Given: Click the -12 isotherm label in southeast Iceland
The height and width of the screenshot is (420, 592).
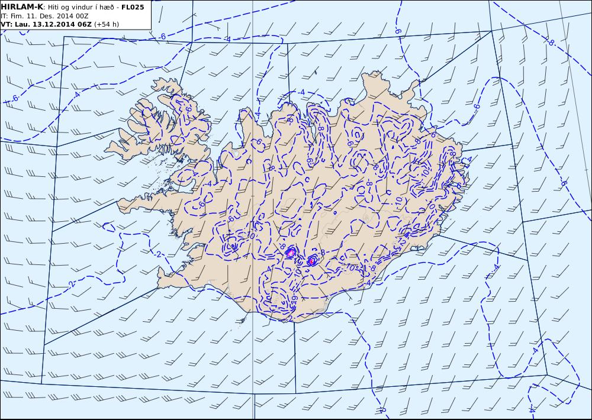Looking at the screenshot, I should (x=401, y=243).
